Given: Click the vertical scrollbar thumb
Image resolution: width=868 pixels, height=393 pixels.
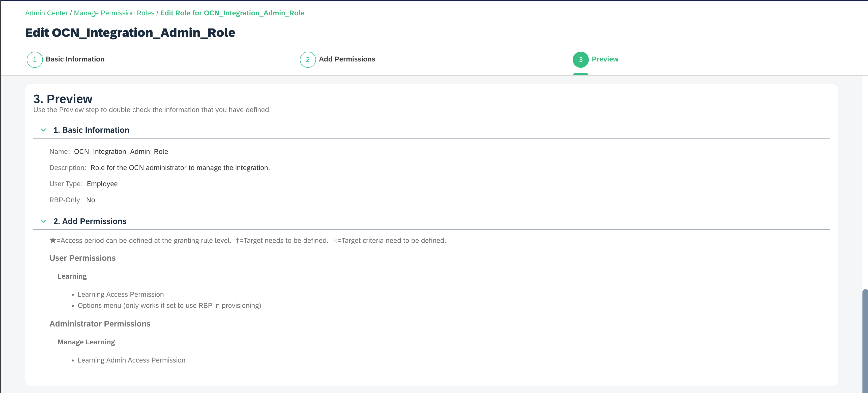Looking at the screenshot, I should [x=865, y=340].
